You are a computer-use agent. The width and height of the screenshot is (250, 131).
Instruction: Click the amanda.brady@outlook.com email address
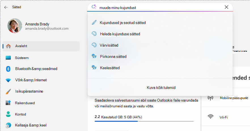click(47, 29)
